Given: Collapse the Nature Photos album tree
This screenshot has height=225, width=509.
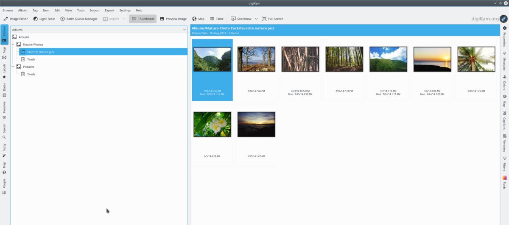Looking at the screenshot, I should click(13, 44).
